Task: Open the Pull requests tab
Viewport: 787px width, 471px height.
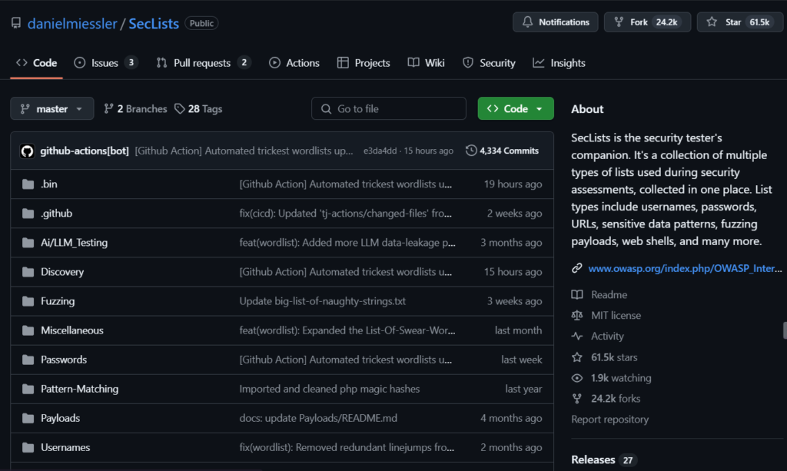Action: pos(203,63)
